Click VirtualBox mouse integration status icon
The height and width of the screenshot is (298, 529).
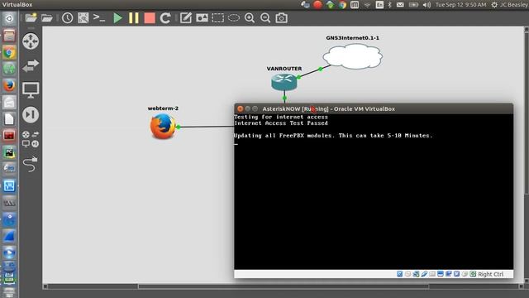465,274
